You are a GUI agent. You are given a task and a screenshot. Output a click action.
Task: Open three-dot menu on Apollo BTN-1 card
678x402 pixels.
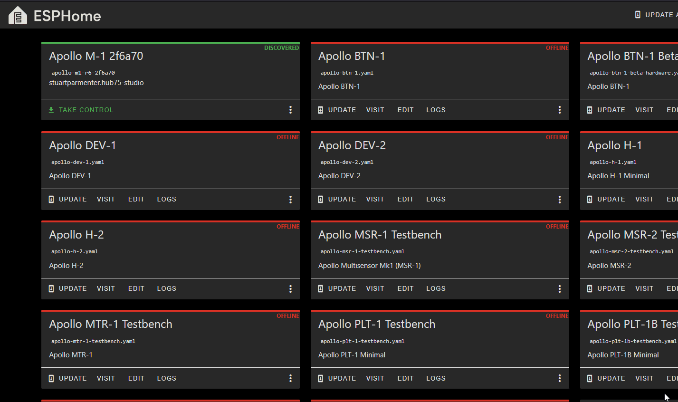(560, 110)
